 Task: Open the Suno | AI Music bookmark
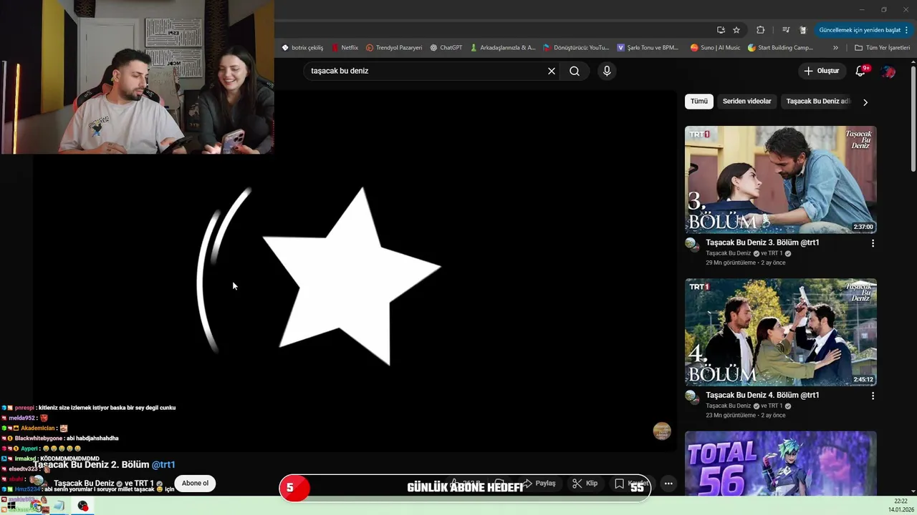pos(715,48)
